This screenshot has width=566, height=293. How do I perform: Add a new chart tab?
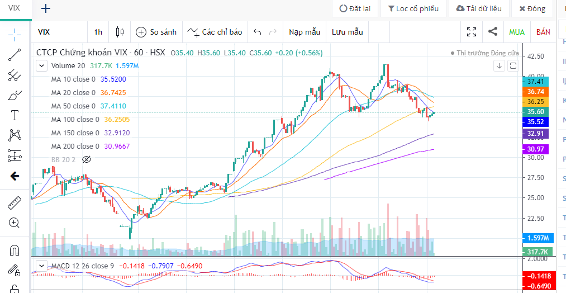46,8
